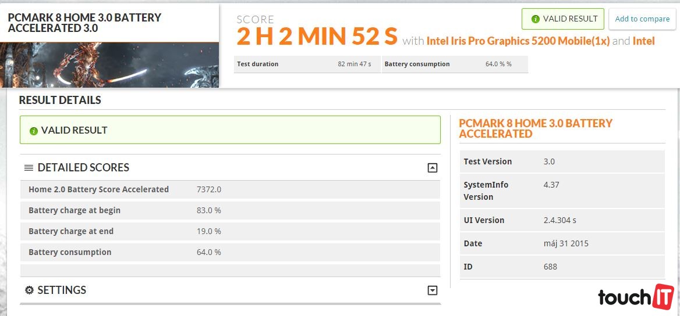The width and height of the screenshot is (680, 316).
Task: Click the 2 H 2 MIN 52 S score text
Action: 317,37
